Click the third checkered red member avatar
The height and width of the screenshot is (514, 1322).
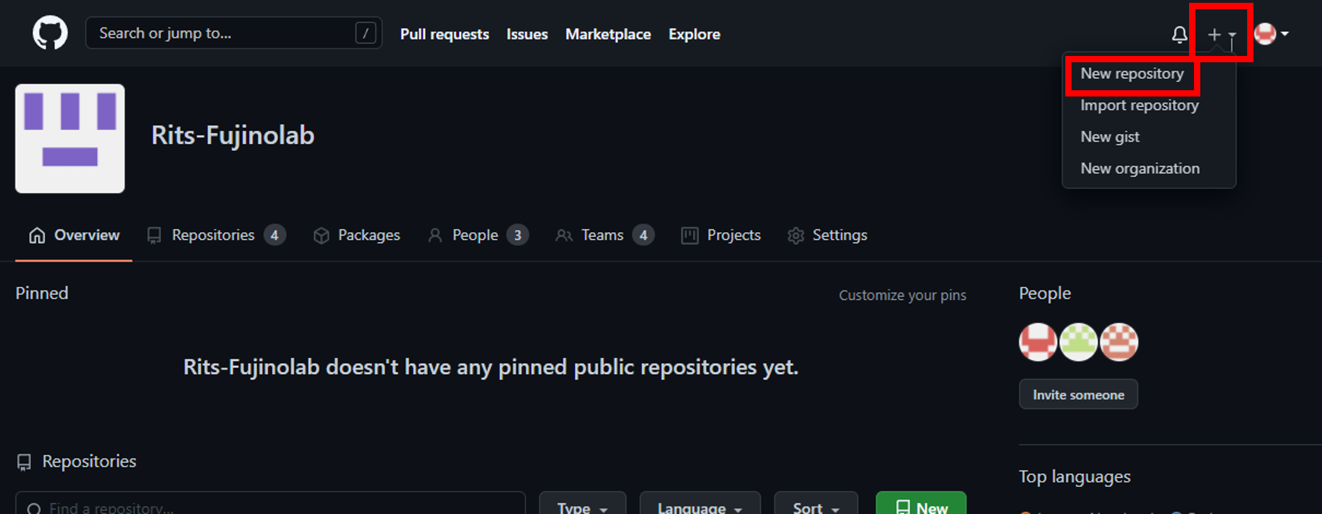1119,342
